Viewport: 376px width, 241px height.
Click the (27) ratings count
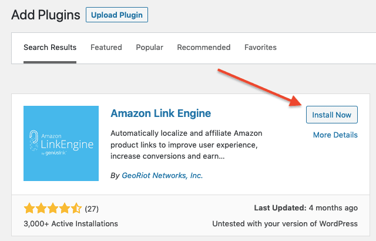pos(92,209)
